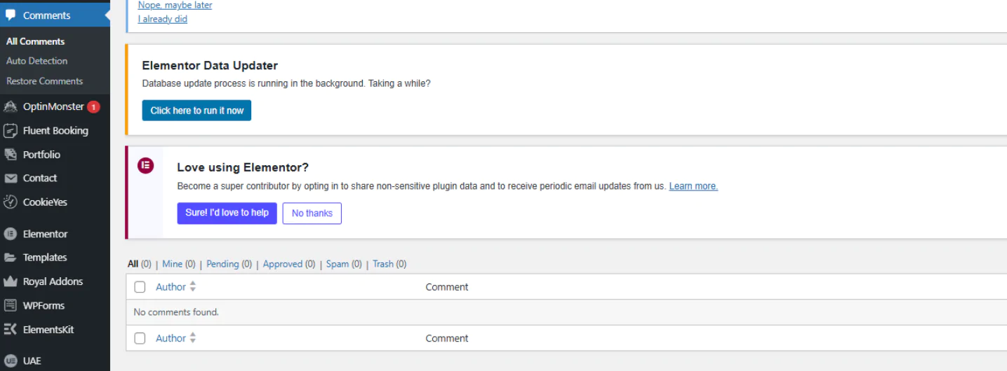
Task: Click 'Click here to run it now' button
Action: pyautogui.click(x=196, y=111)
